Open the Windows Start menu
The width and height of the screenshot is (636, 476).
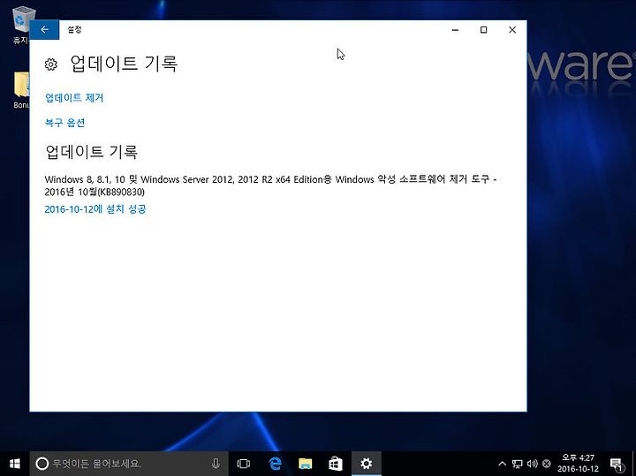pos(15,464)
